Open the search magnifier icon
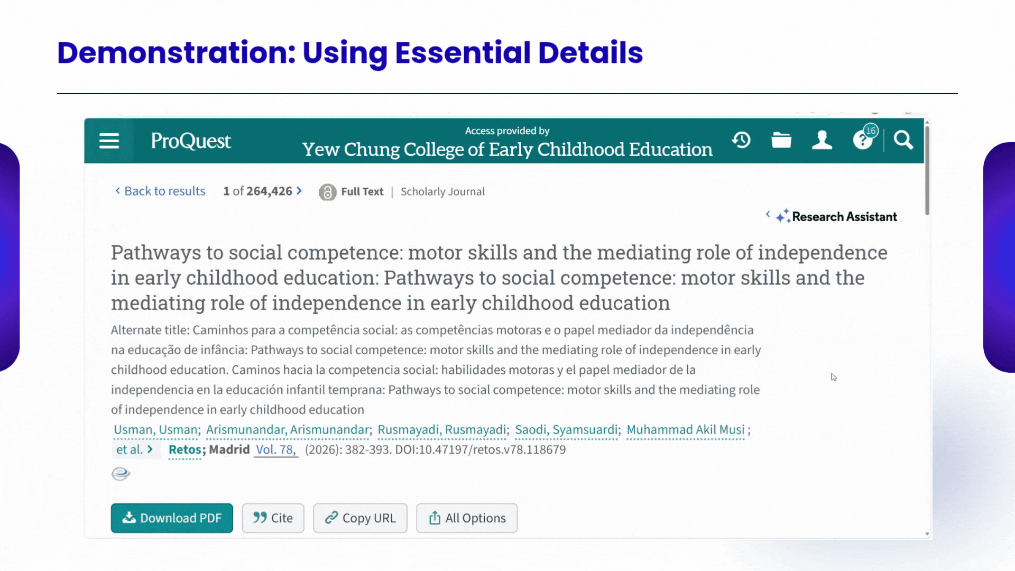1015x571 pixels. pos(903,140)
